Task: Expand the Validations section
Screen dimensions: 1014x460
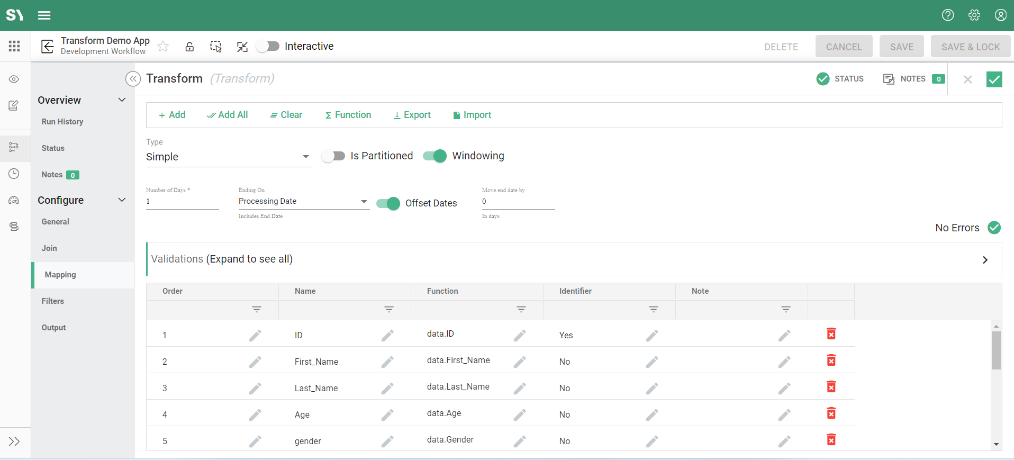Action: [x=984, y=259]
